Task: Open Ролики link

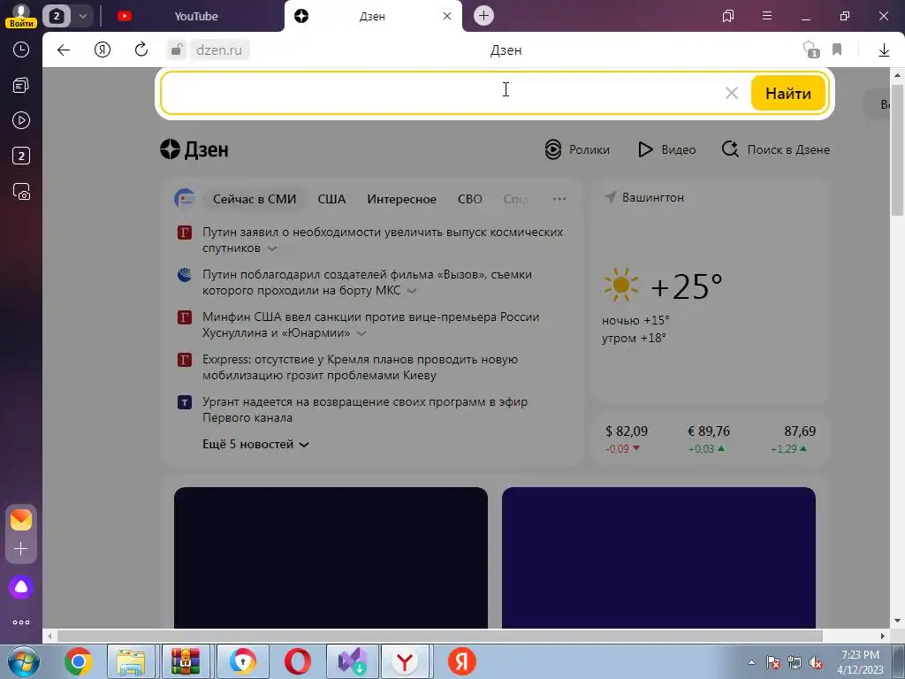Action: [x=577, y=149]
